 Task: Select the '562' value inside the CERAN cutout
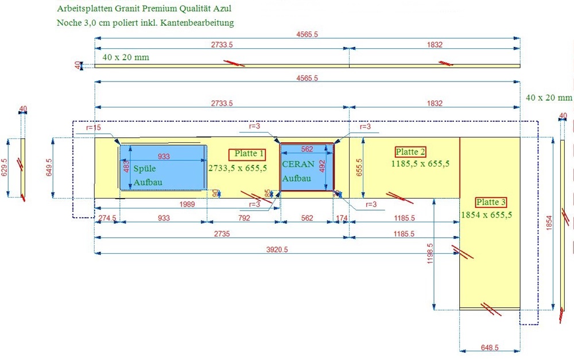click(307, 149)
